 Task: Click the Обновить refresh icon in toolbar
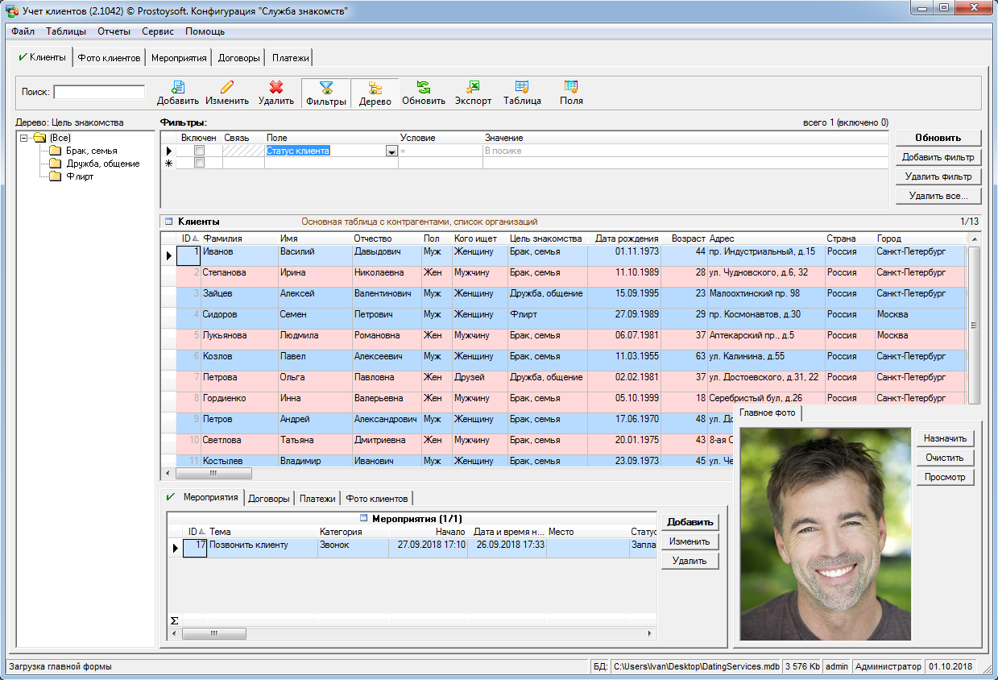(x=423, y=88)
